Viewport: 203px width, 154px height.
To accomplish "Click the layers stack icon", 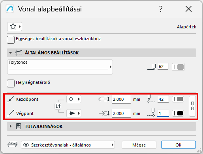I will coord(12,145).
